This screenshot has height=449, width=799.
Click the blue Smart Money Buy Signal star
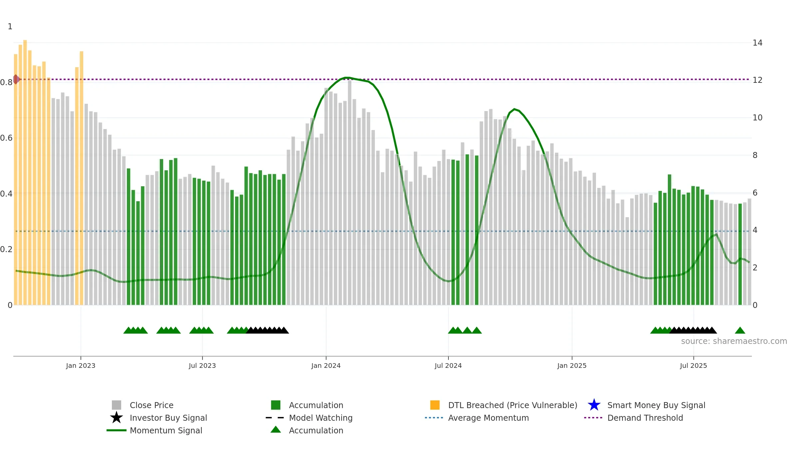[594, 405]
